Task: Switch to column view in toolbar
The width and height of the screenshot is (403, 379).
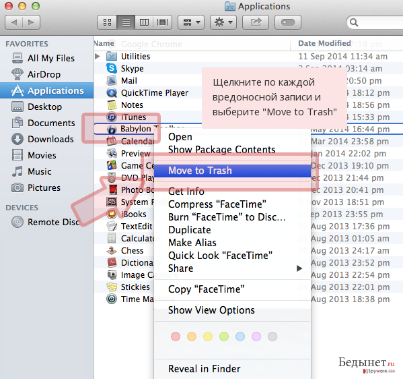Action: [x=144, y=22]
